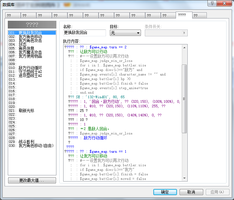Click script line if $game_map.diwo(i)=="我方"
The image size is (234, 200).
tap(102, 170)
